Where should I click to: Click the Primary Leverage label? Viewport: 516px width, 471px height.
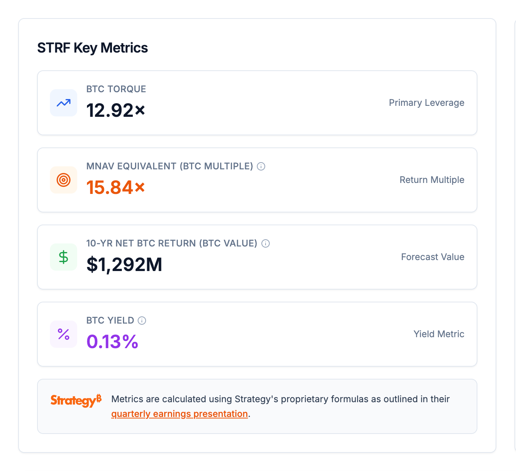click(426, 103)
